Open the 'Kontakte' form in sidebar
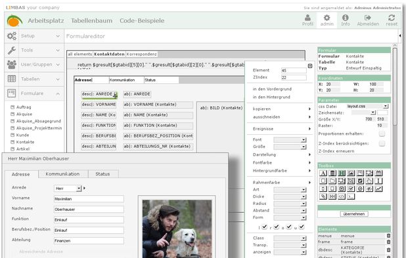The height and width of the screenshot is (258, 406). tap(25, 142)
